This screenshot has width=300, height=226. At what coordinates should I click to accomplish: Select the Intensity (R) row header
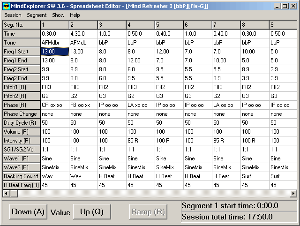pyautogui.click(x=22, y=141)
